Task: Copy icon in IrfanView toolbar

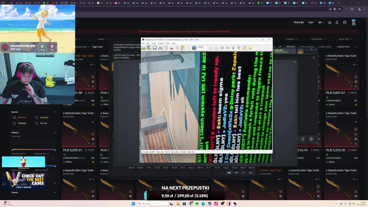Action: pyautogui.click(x=177, y=48)
